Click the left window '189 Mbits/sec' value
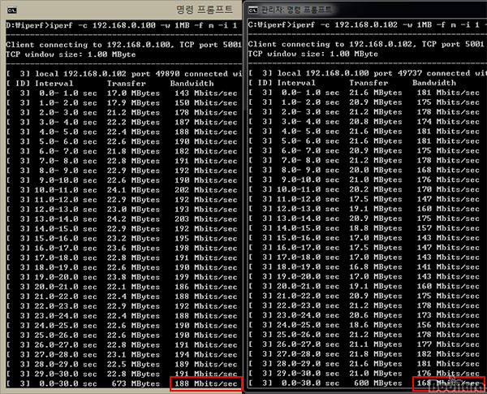 coord(206,365)
